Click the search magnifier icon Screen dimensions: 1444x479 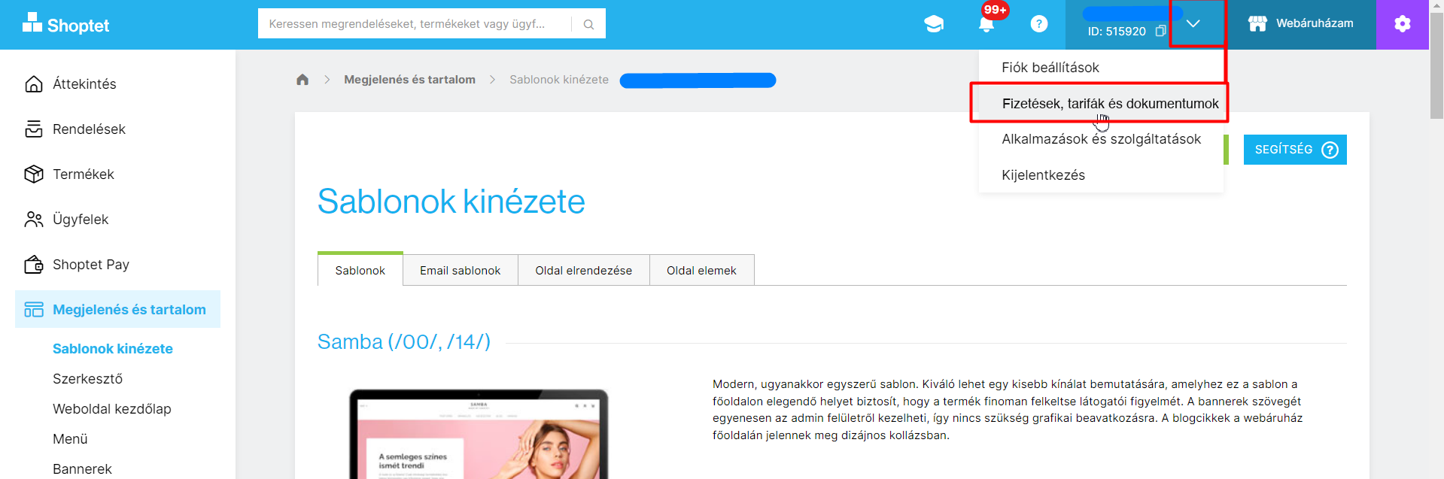(588, 24)
